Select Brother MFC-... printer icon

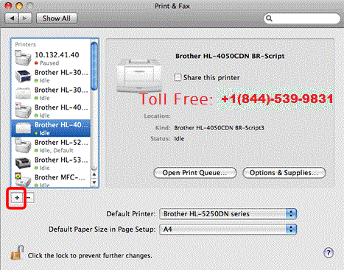23,180
